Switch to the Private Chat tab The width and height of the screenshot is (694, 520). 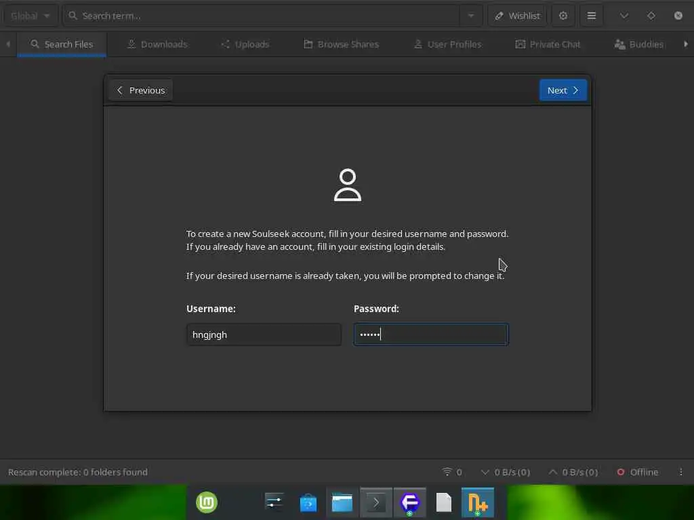click(x=548, y=44)
